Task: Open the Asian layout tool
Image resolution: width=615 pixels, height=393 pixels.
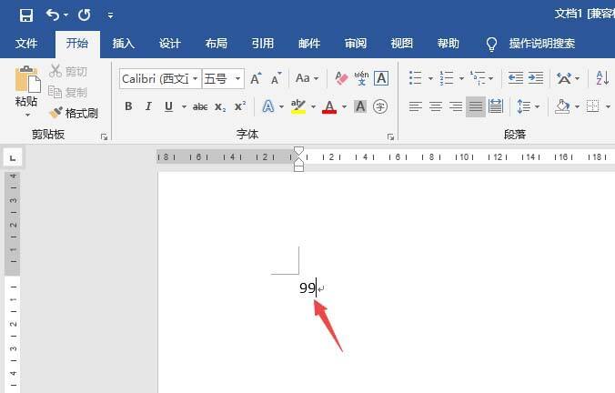Action: [564, 78]
